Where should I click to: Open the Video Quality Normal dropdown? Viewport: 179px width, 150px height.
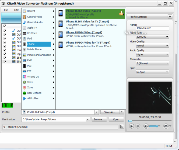(x=152, y=46)
